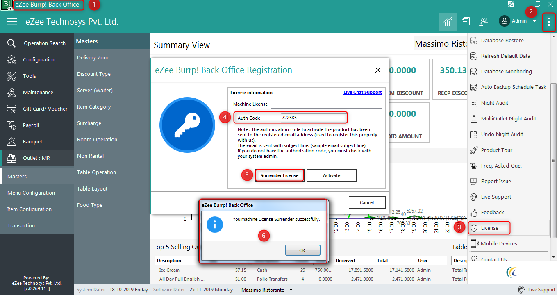The image size is (557, 295).
Task: Open Configuration in the sidebar
Action: [37, 59]
